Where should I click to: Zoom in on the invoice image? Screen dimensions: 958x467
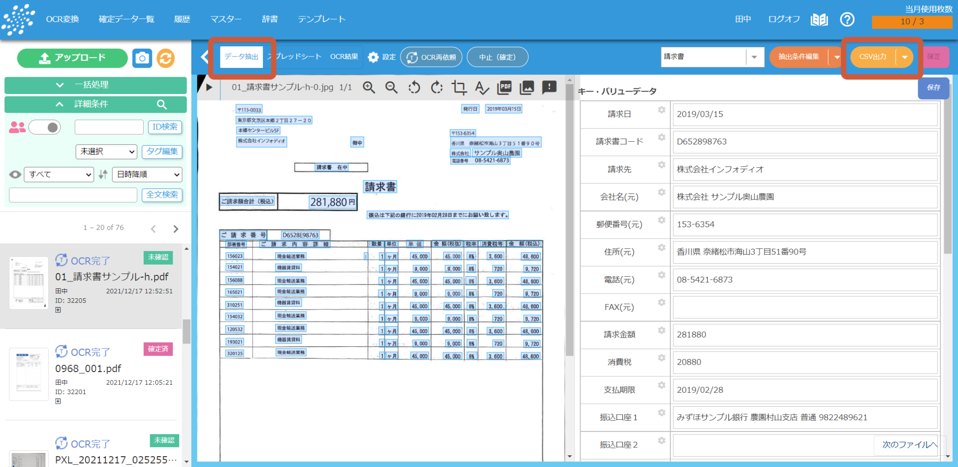[x=369, y=87]
